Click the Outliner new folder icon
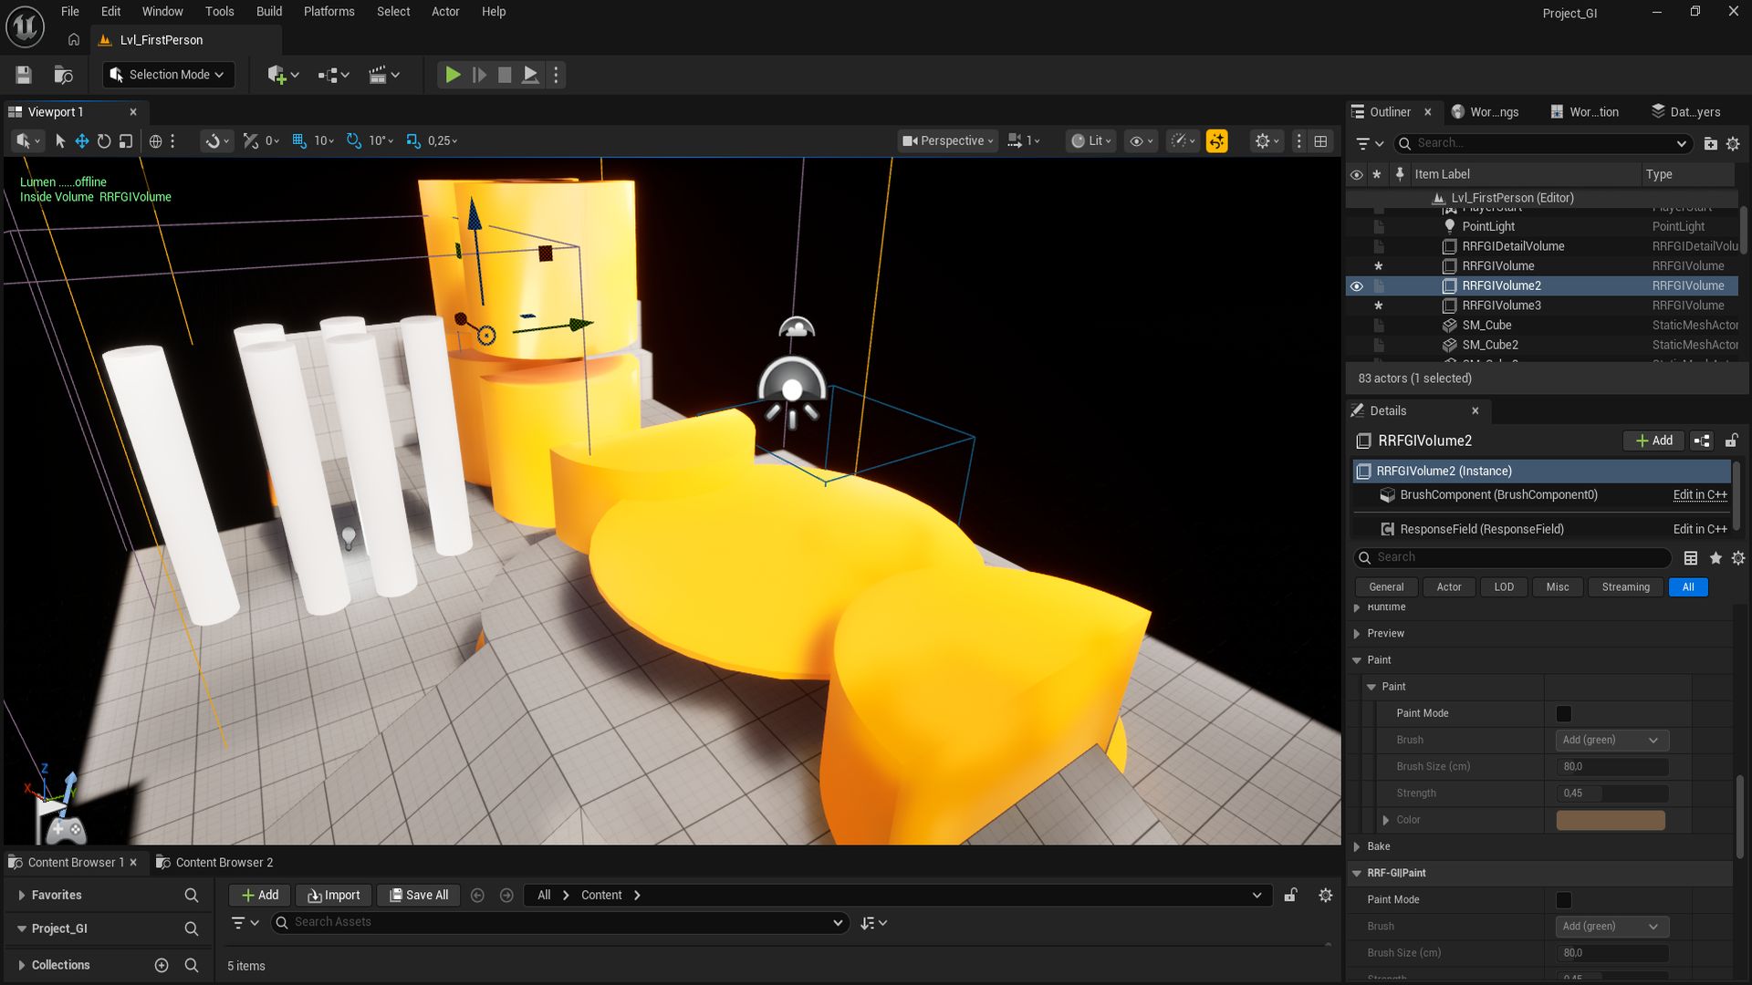This screenshot has width=1752, height=985. pyautogui.click(x=1710, y=143)
